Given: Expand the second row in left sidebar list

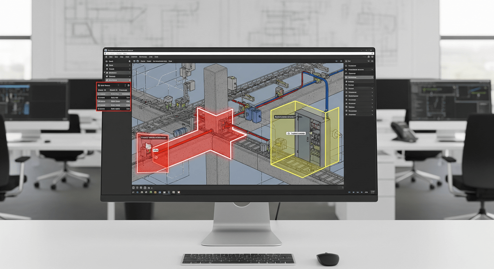Looking at the screenshot, I should [130, 69].
